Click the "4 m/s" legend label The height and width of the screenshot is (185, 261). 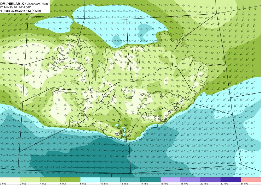(43, 184)
